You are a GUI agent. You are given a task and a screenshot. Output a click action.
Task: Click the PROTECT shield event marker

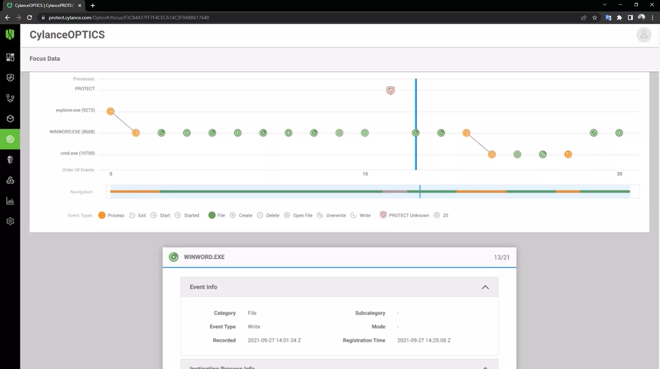(390, 90)
